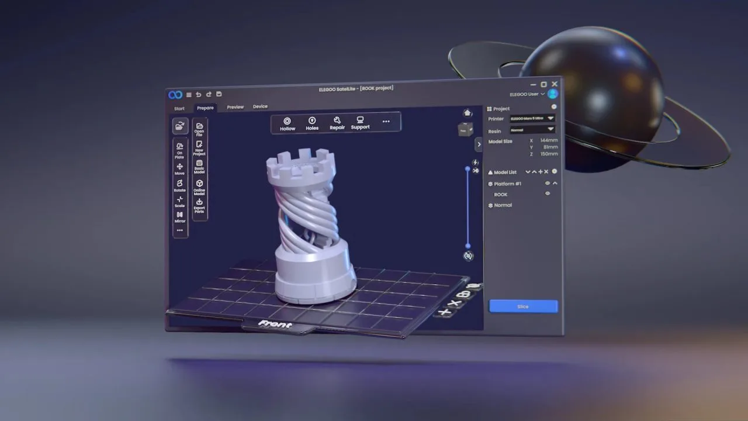Add a model with the plus icon
748x421 pixels.
[541, 171]
